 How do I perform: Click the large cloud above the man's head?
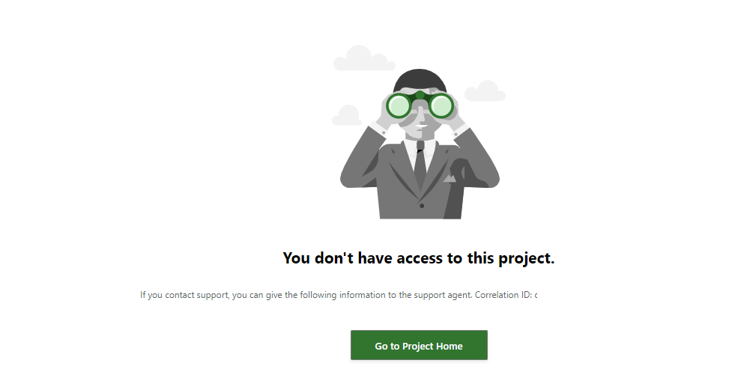click(x=364, y=58)
